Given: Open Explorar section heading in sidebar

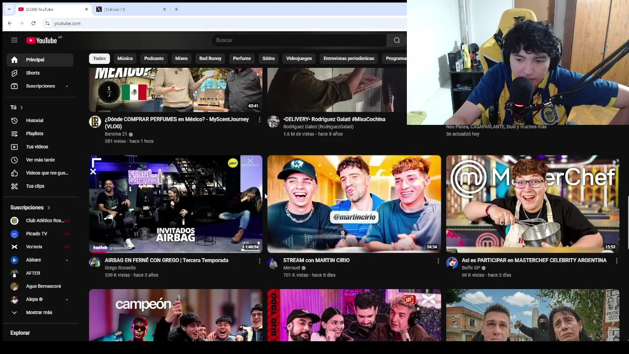Looking at the screenshot, I should [20, 333].
